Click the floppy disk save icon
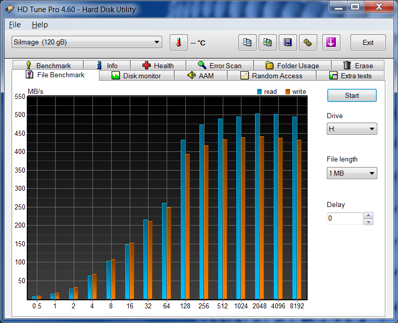Image resolution: width=398 pixels, height=323 pixels. click(x=288, y=42)
